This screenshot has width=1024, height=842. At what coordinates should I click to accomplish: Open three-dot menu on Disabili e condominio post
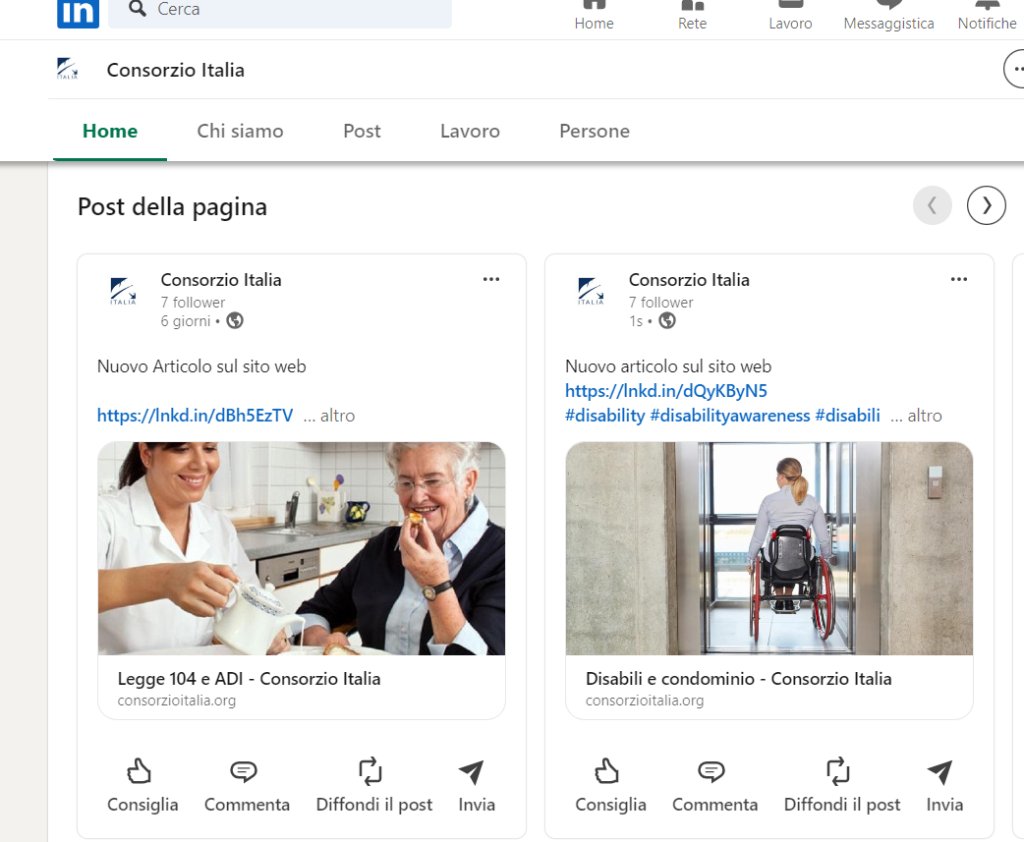pyautogui.click(x=959, y=280)
